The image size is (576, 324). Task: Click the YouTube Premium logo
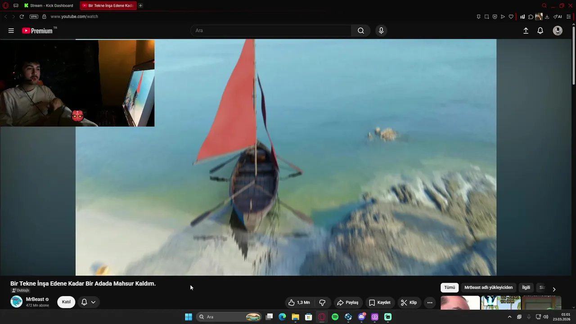(38, 31)
